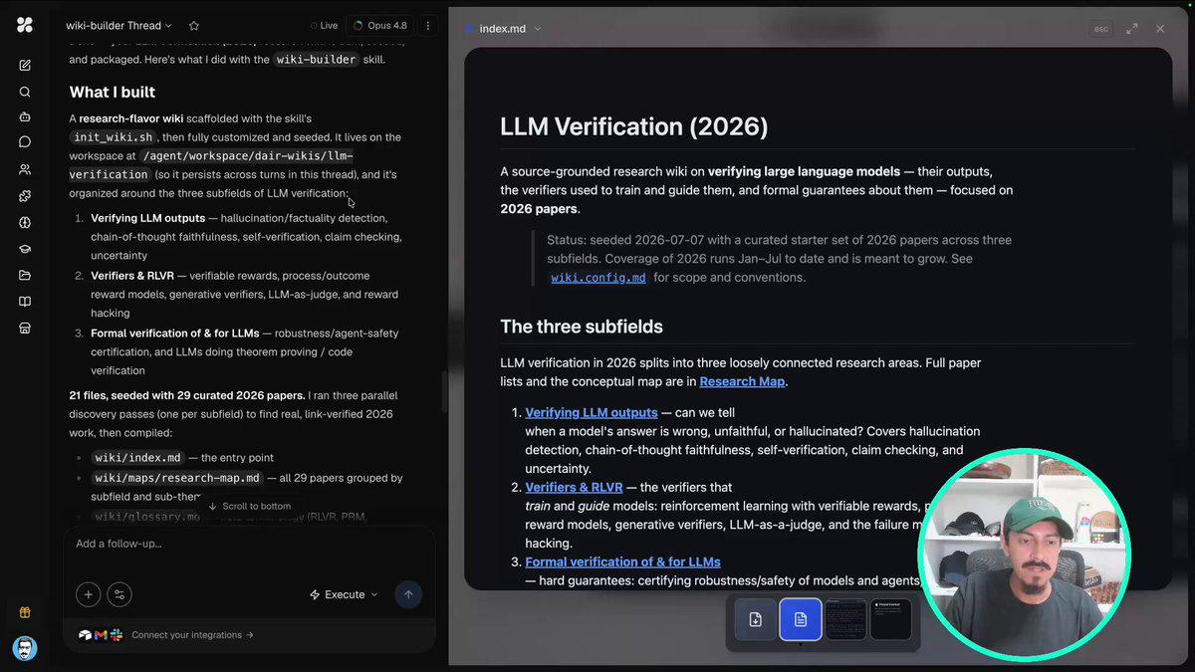Image resolution: width=1195 pixels, height=672 pixels.
Task: Click the /agent/workspace/dair-wikis/llm-verification path
Action: (x=211, y=165)
